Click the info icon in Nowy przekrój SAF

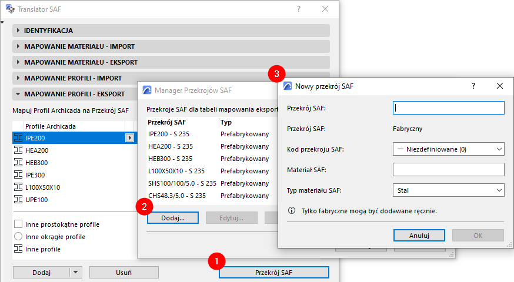click(292, 210)
